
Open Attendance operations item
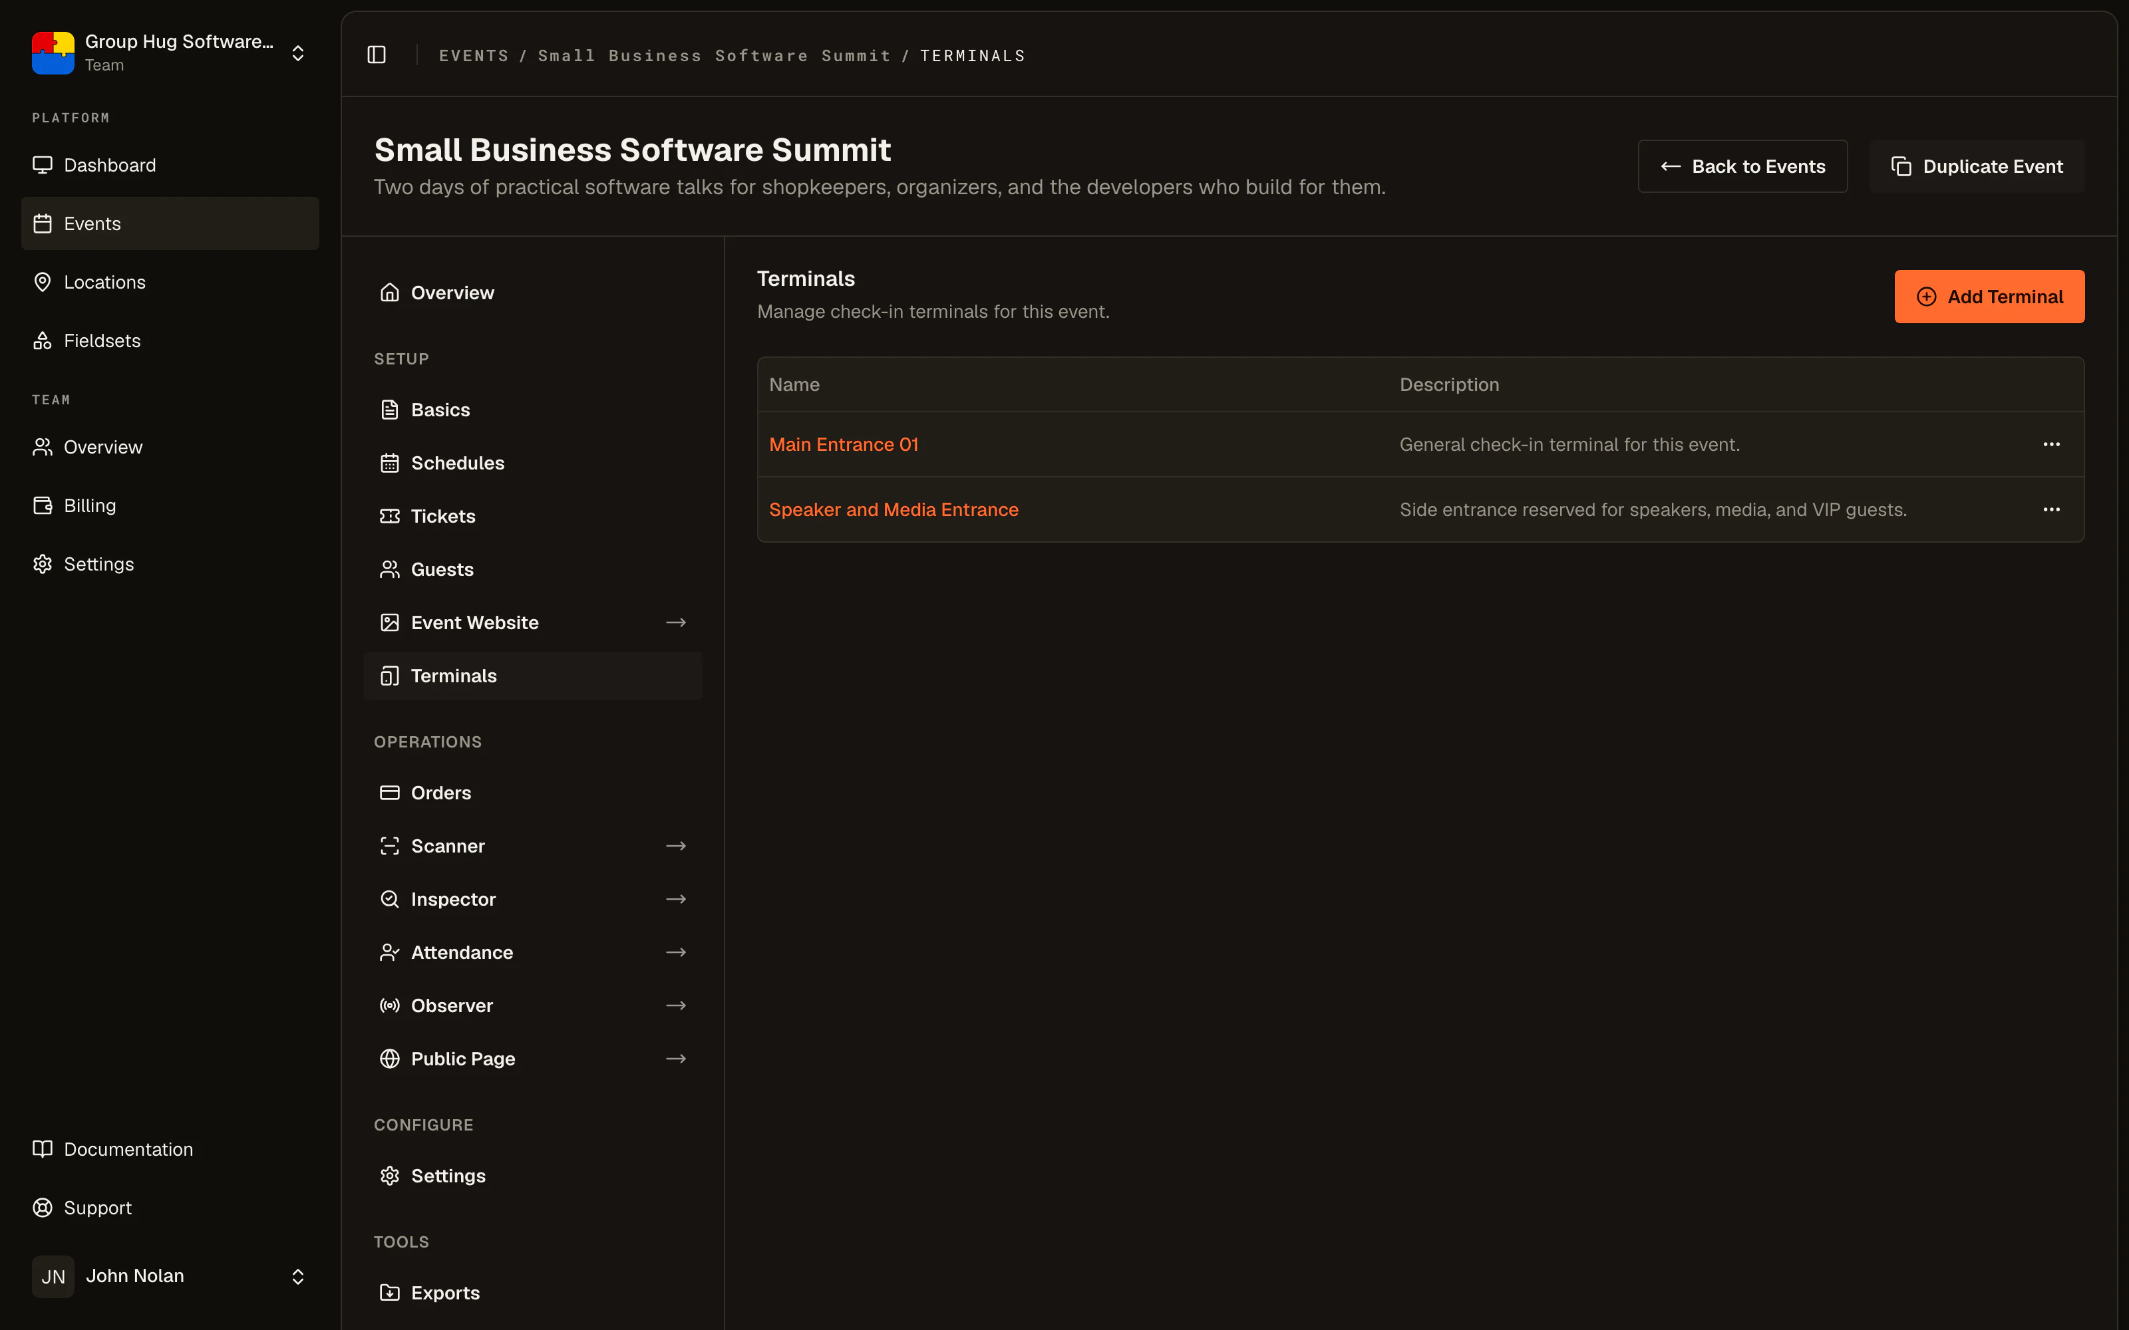click(532, 953)
